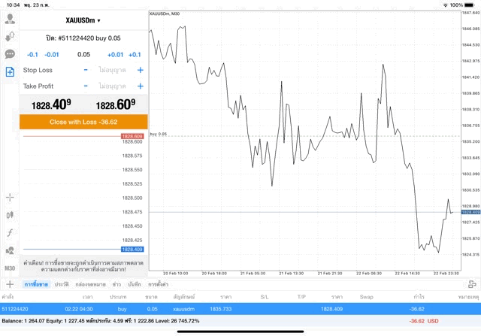Viewport: 481px width, 336px height.
Task: Increase volume by 0.01
Action: click(x=115, y=55)
